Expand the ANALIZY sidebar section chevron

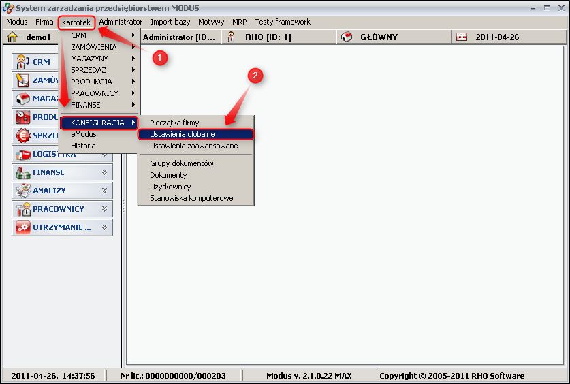[105, 191]
